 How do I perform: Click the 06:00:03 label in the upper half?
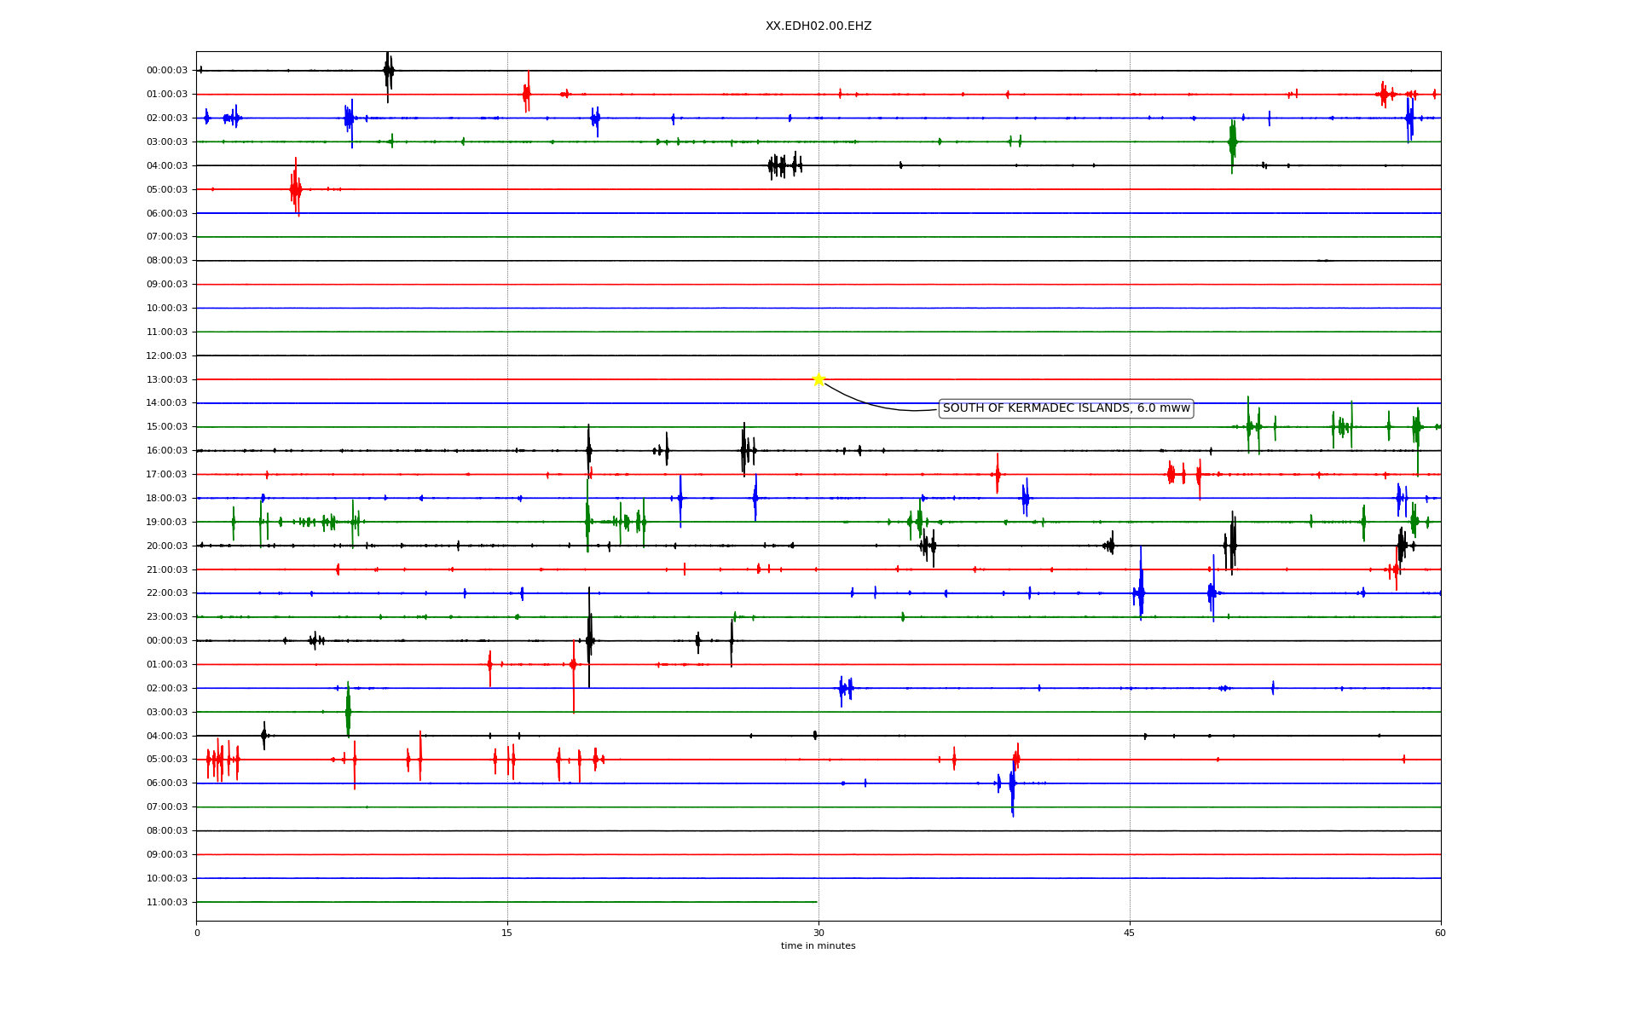tap(167, 213)
